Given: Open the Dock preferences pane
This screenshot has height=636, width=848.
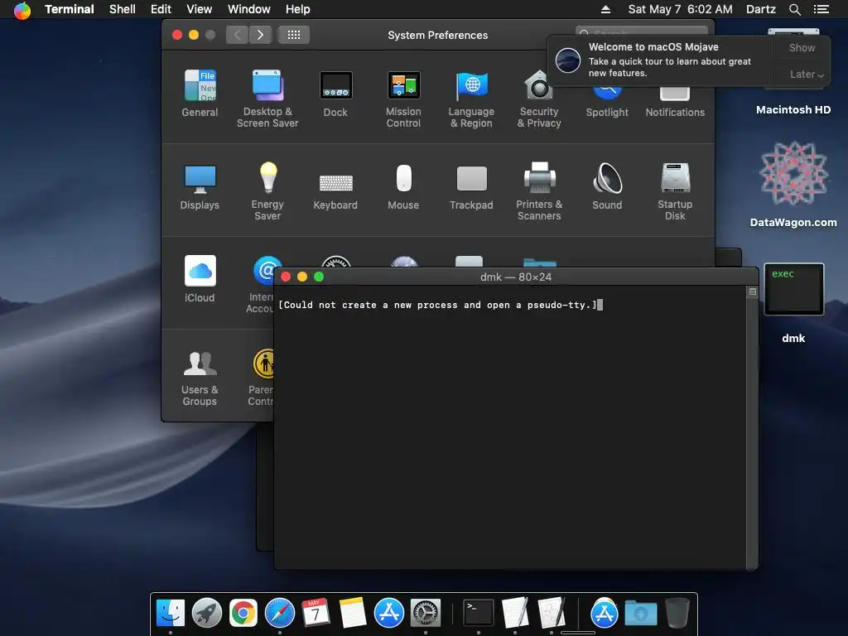Looking at the screenshot, I should tap(335, 94).
